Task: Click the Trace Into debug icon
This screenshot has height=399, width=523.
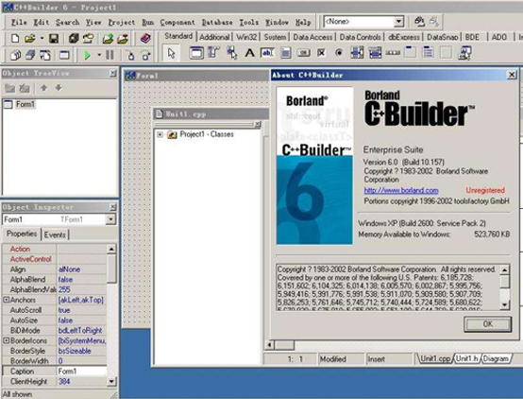Action: [130, 55]
